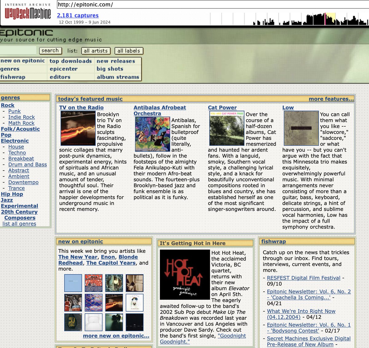Click the red Enon album thumbnail

click(x=93, y=283)
